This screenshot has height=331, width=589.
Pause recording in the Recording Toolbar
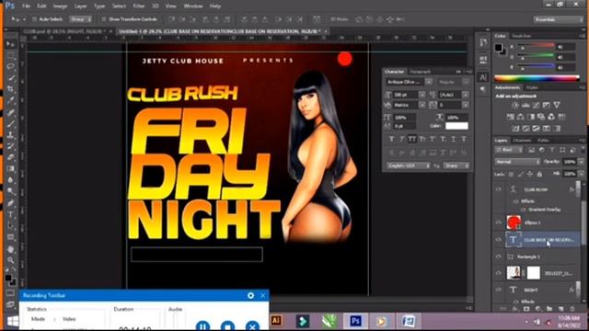[x=202, y=326]
